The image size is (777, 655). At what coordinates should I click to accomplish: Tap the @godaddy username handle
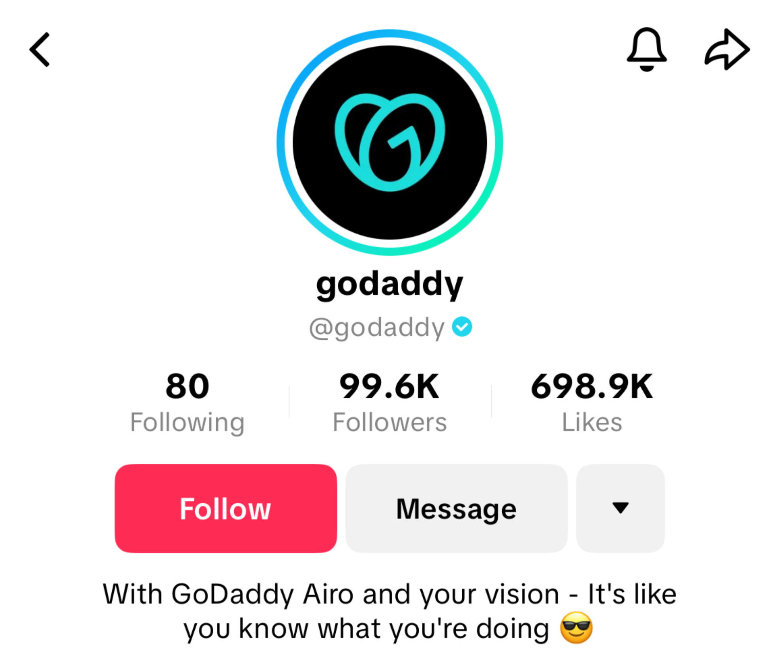point(377,328)
